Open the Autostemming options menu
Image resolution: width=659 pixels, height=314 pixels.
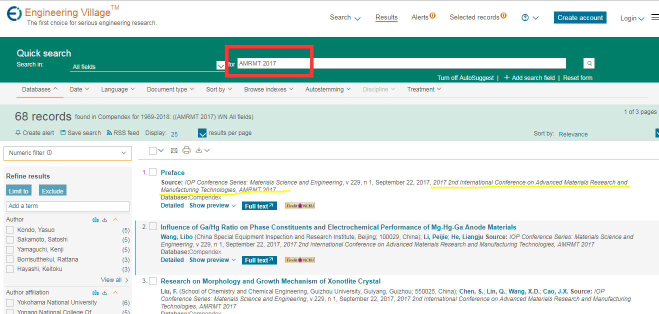[328, 89]
